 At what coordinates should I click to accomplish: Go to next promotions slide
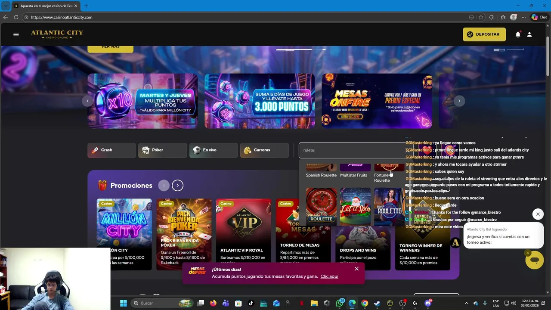point(178,186)
